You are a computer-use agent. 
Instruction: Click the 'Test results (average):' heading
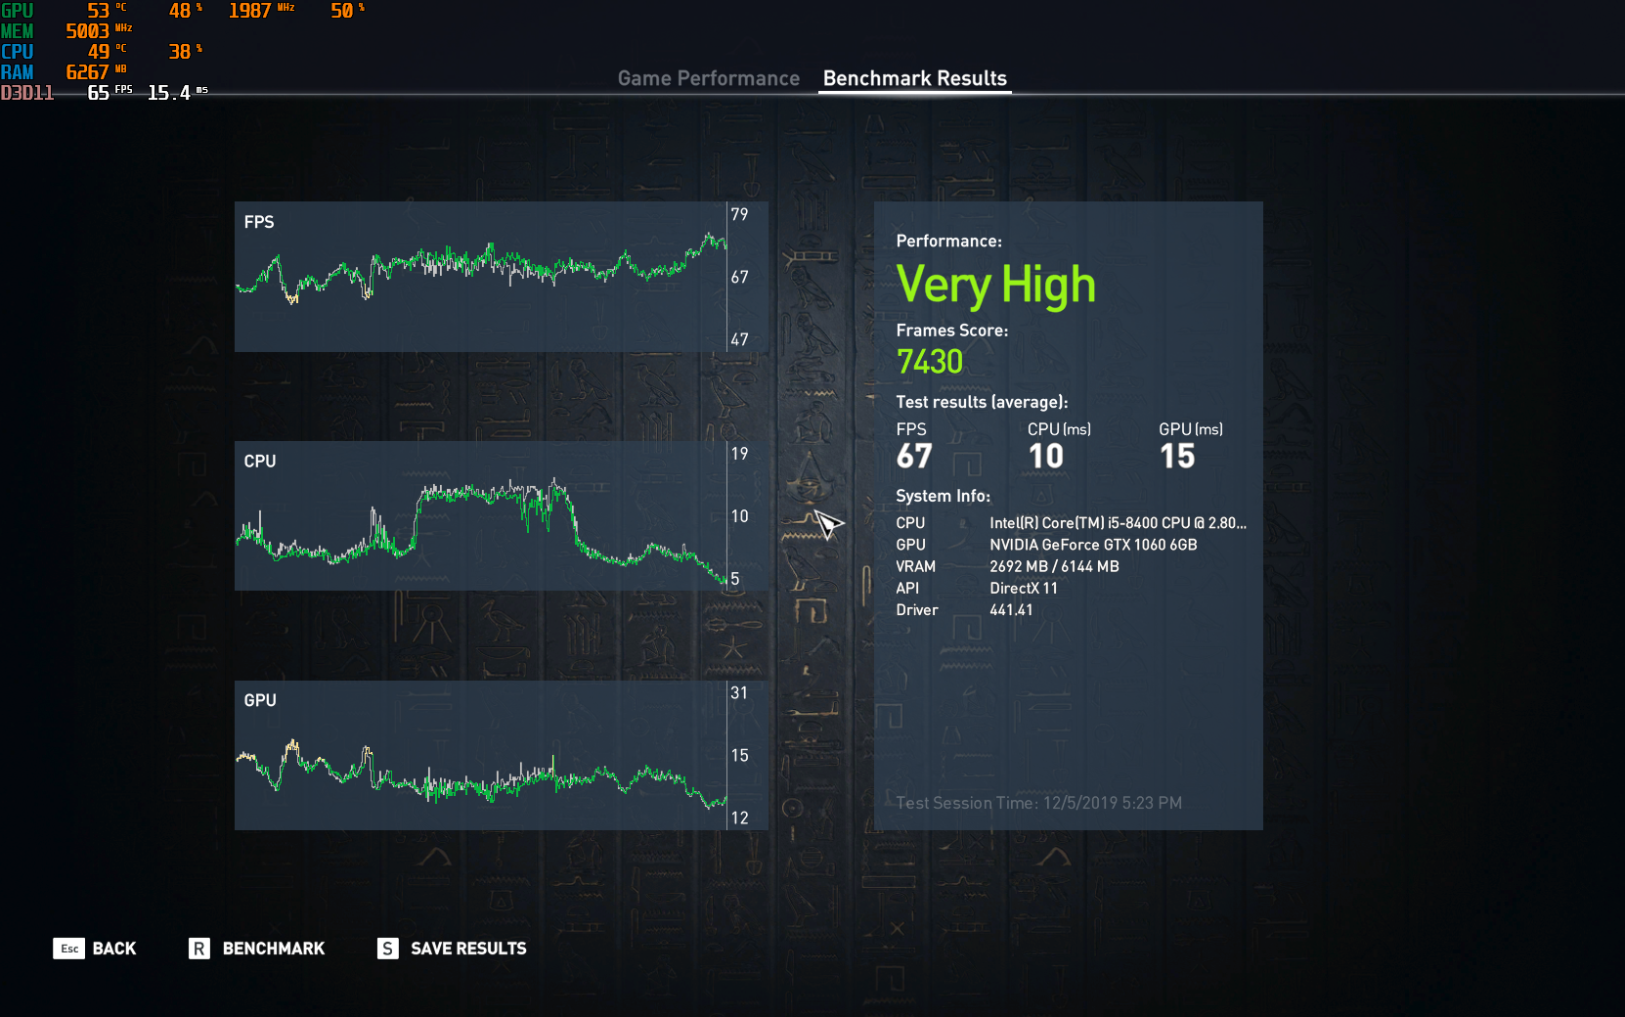982,402
